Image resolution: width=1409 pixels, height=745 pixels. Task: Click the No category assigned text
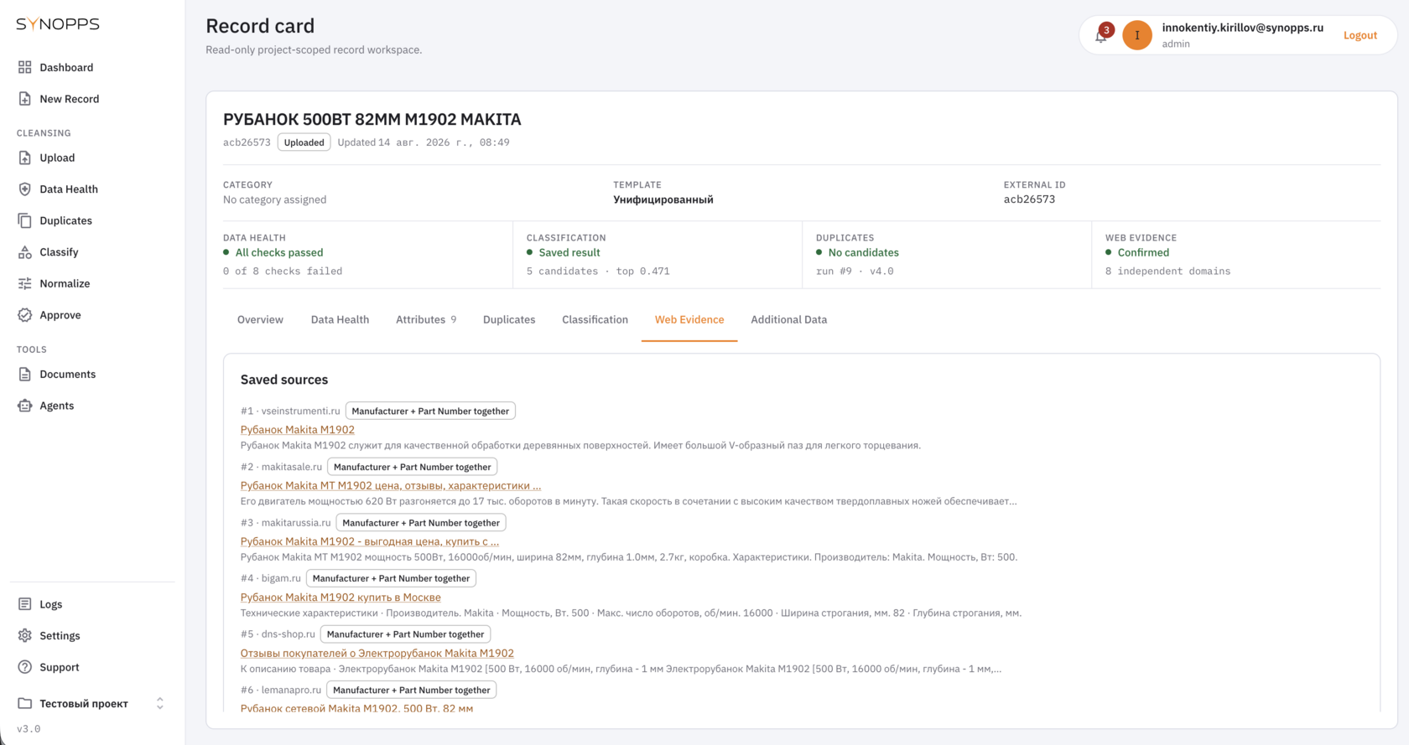tap(274, 199)
